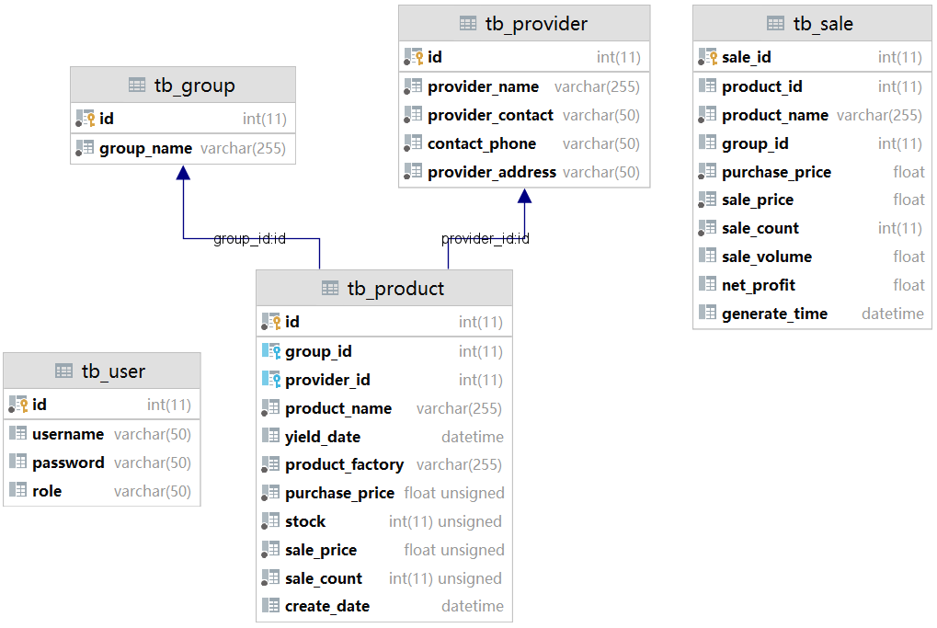The width and height of the screenshot is (937, 628).
Task: Click the primary key icon of tb_provider id
Action: click(x=414, y=57)
